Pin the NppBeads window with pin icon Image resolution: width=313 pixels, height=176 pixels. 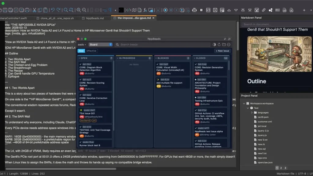pyautogui.click(x=225, y=39)
